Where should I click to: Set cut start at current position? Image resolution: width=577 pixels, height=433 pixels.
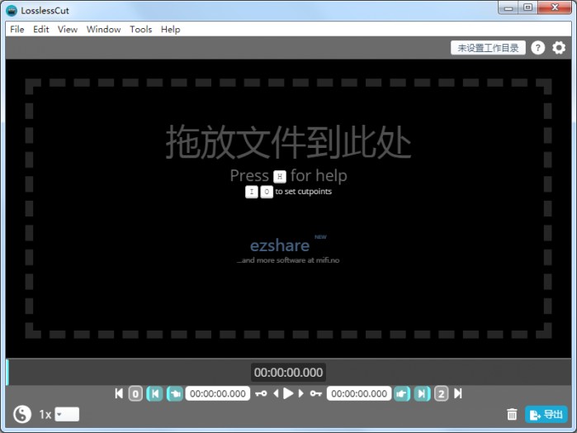point(175,393)
